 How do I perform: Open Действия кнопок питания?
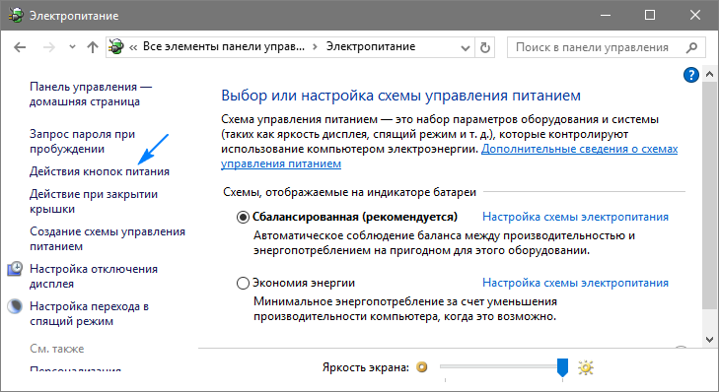100,171
